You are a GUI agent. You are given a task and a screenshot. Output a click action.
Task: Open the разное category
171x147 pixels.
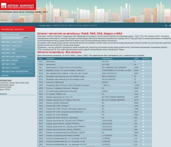(5, 75)
